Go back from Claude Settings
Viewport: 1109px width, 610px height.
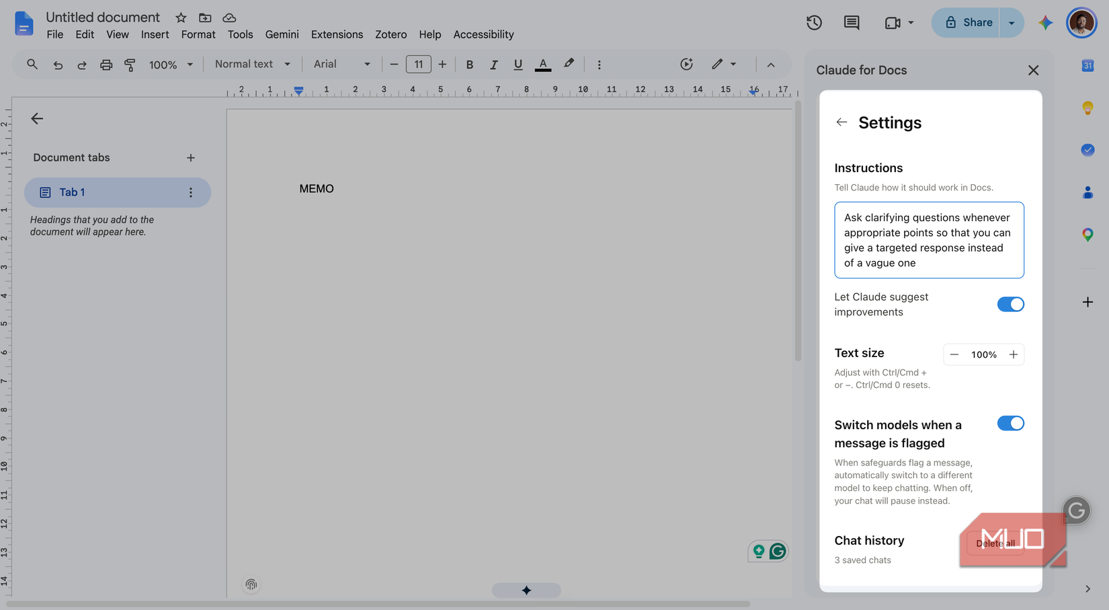coord(841,122)
